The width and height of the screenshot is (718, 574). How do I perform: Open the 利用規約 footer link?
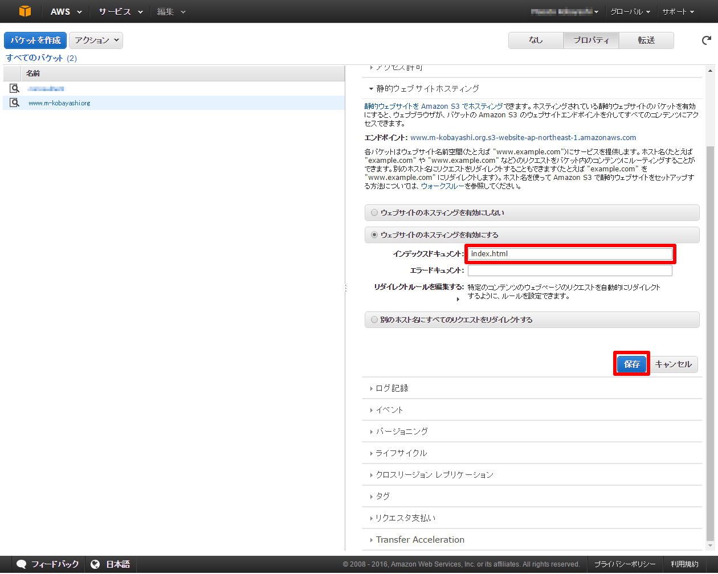(x=684, y=564)
